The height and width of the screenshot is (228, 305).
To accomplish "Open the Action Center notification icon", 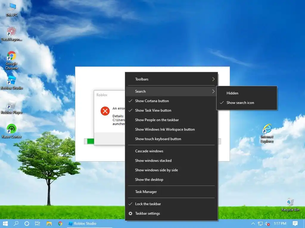I will [x=295, y=224].
